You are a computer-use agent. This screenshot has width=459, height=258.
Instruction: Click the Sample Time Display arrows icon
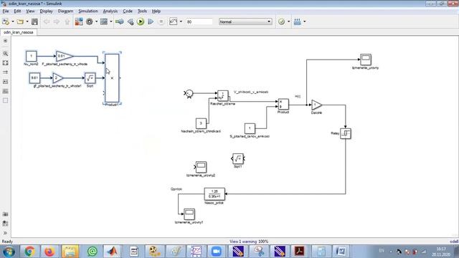5,72
